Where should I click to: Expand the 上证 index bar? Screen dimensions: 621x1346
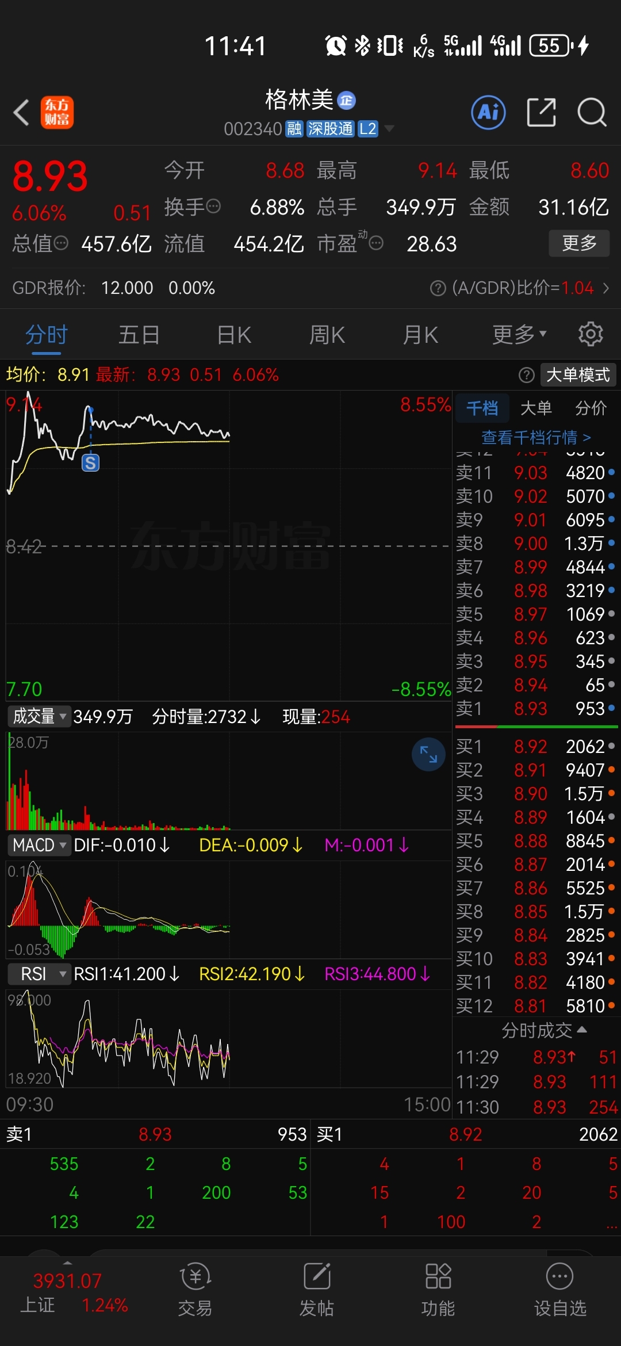point(67,1263)
